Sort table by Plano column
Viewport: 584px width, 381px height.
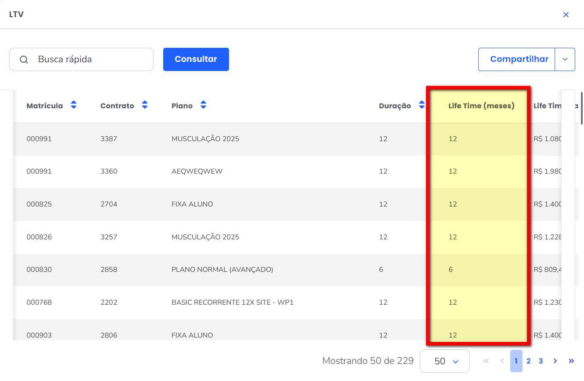203,105
